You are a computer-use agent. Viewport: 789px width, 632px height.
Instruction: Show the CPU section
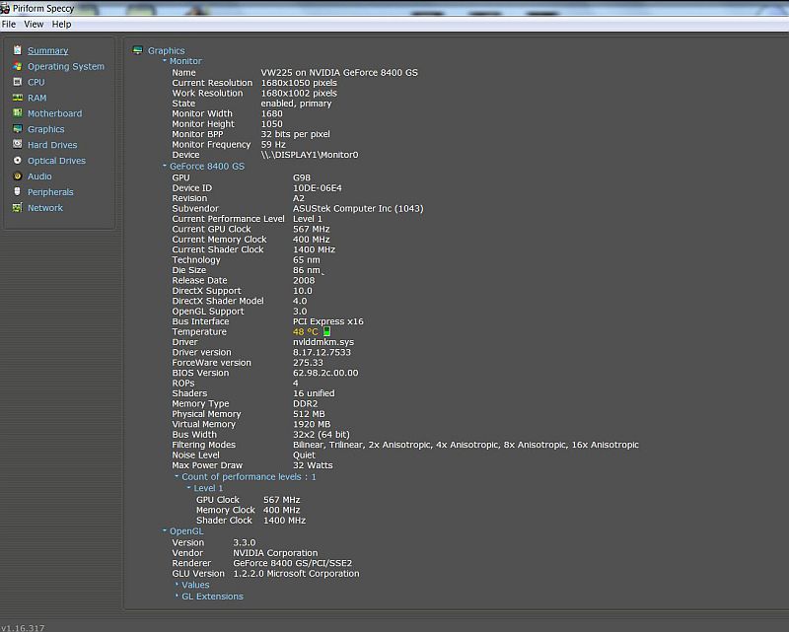click(36, 82)
